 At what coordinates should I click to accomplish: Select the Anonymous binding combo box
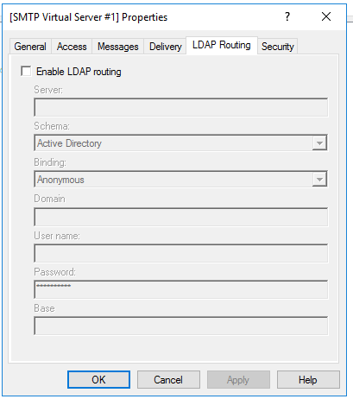tap(180, 179)
